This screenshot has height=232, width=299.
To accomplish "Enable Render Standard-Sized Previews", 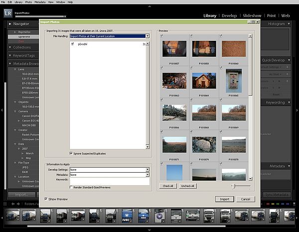I will click(72, 187).
